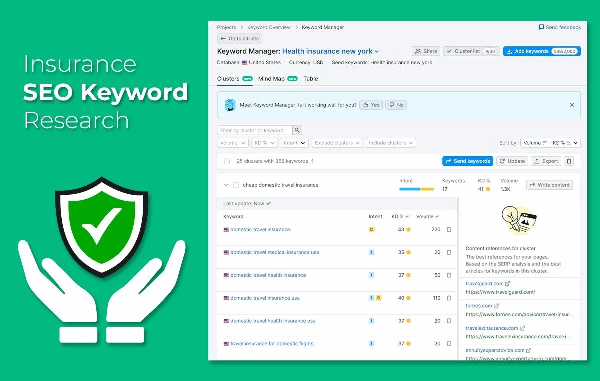Open the Cluster list 9/30 button
This screenshot has height=381, width=600.
(471, 51)
